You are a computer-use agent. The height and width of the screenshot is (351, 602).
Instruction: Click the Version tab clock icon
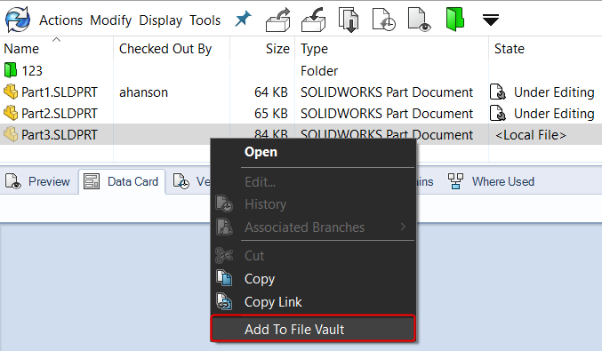(181, 181)
